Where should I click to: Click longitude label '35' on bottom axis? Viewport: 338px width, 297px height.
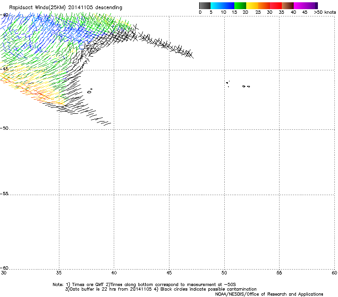pyautogui.click(x=58, y=273)
